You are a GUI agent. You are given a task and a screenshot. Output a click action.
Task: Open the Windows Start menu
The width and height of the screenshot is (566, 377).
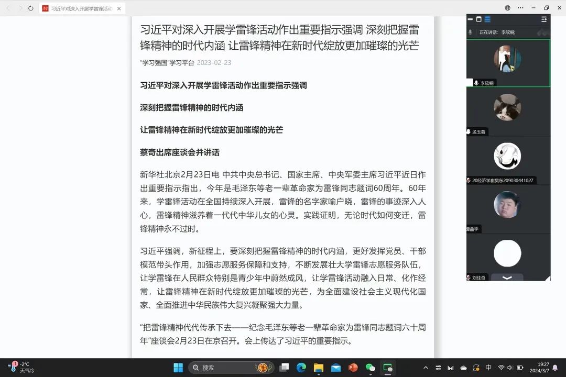(x=178, y=368)
